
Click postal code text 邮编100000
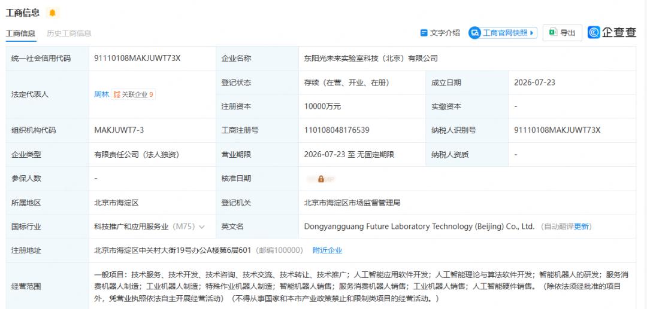[279, 250]
